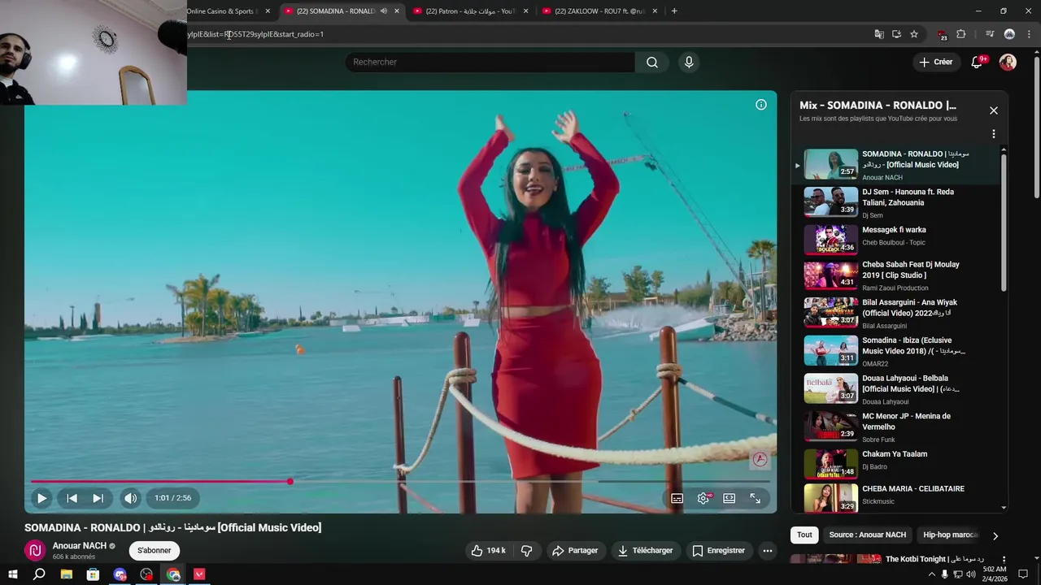The image size is (1041, 585).
Task: Switch to the Patron browser tab
Action: tap(471, 11)
